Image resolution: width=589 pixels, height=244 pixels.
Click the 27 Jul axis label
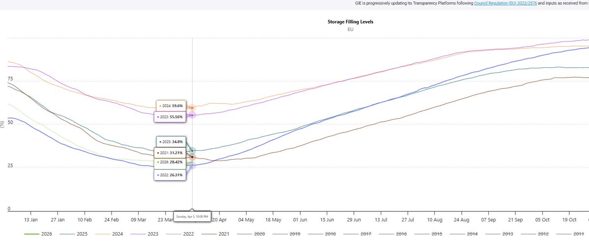[x=408, y=219]
